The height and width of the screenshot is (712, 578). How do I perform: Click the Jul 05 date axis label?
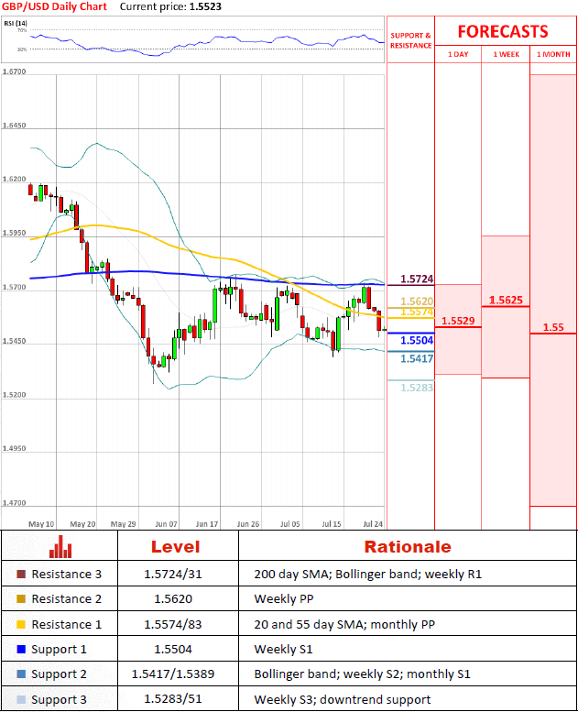(x=290, y=524)
